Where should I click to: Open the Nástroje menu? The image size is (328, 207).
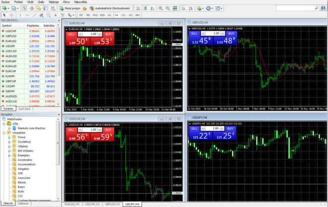(54, 2)
